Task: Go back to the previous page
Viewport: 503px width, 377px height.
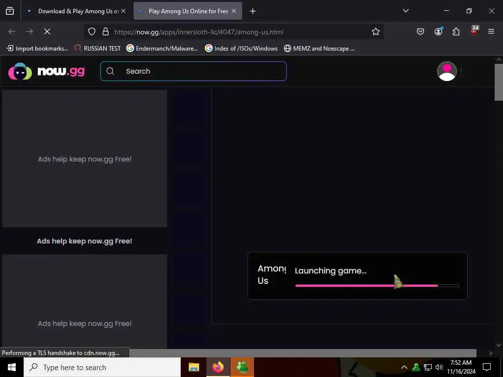Action: 12,31
